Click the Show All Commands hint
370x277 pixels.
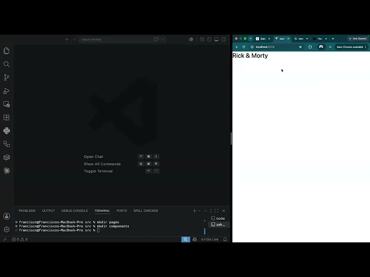click(x=102, y=164)
